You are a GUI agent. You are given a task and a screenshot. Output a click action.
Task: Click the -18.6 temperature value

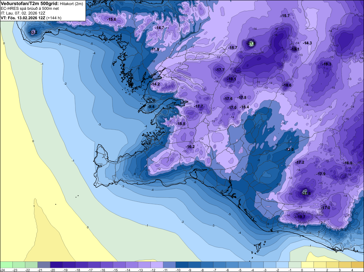[x=287, y=85]
